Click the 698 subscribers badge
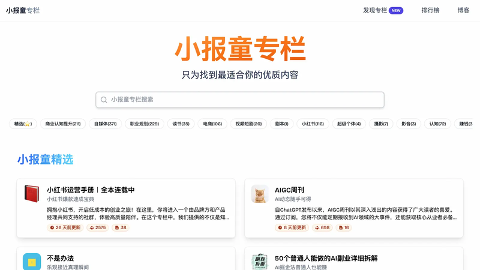 pyautogui.click(x=322, y=227)
